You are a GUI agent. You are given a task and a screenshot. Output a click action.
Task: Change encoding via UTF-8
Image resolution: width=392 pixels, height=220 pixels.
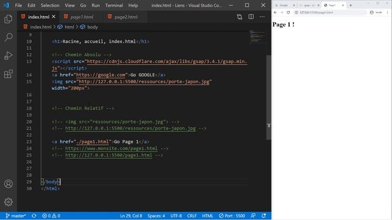[176, 216]
